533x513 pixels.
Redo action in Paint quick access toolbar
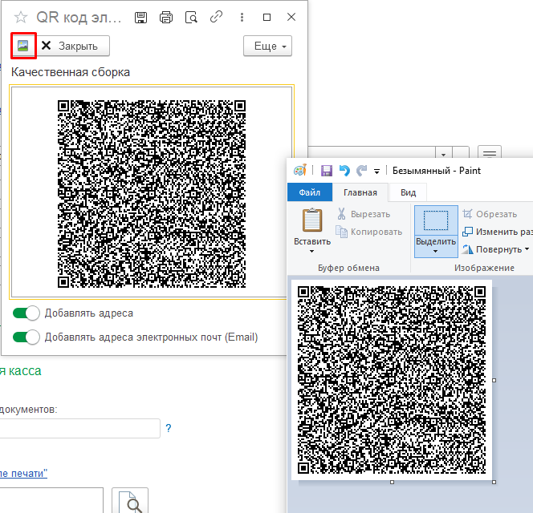click(x=362, y=171)
